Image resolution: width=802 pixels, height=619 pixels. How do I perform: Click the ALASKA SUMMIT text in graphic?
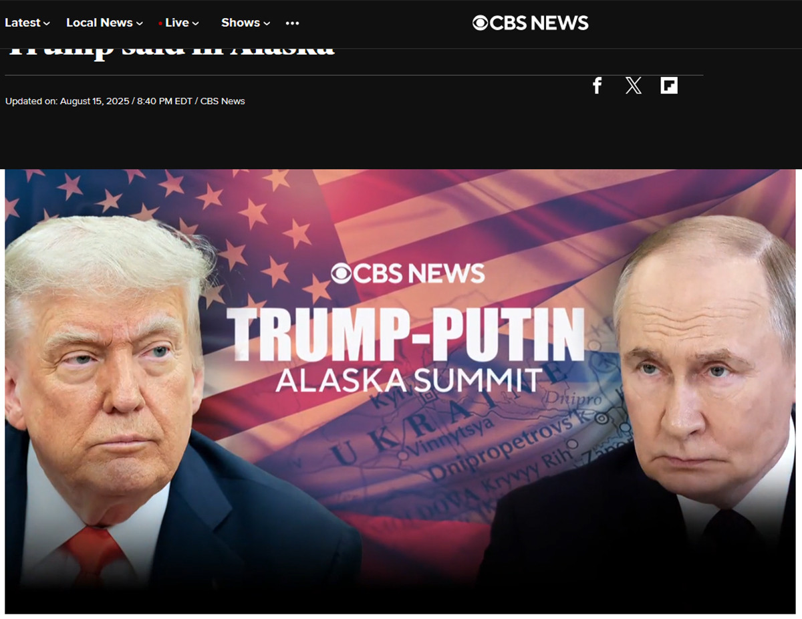(x=408, y=380)
